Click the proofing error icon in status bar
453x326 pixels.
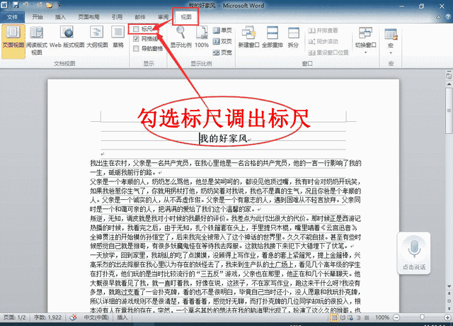click(x=73, y=317)
